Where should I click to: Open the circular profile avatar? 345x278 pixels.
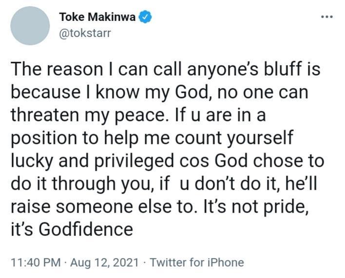(x=30, y=26)
